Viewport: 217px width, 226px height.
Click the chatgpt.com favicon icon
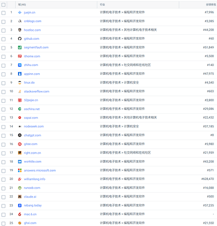click(x=20, y=135)
